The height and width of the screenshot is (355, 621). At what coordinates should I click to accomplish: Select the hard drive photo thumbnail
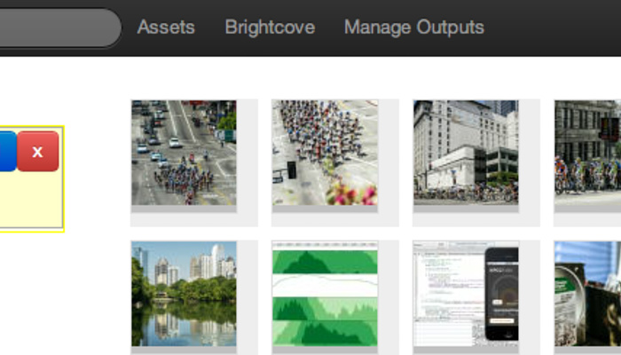pyautogui.click(x=587, y=294)
